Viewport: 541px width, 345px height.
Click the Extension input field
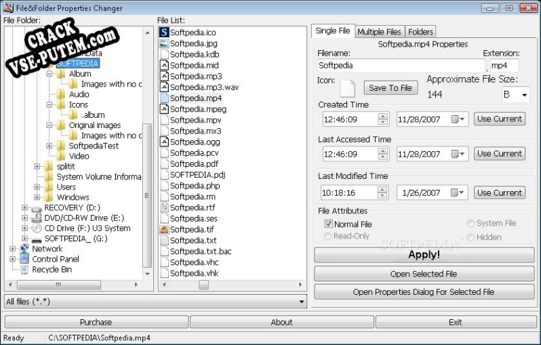(x=504, y=65)
